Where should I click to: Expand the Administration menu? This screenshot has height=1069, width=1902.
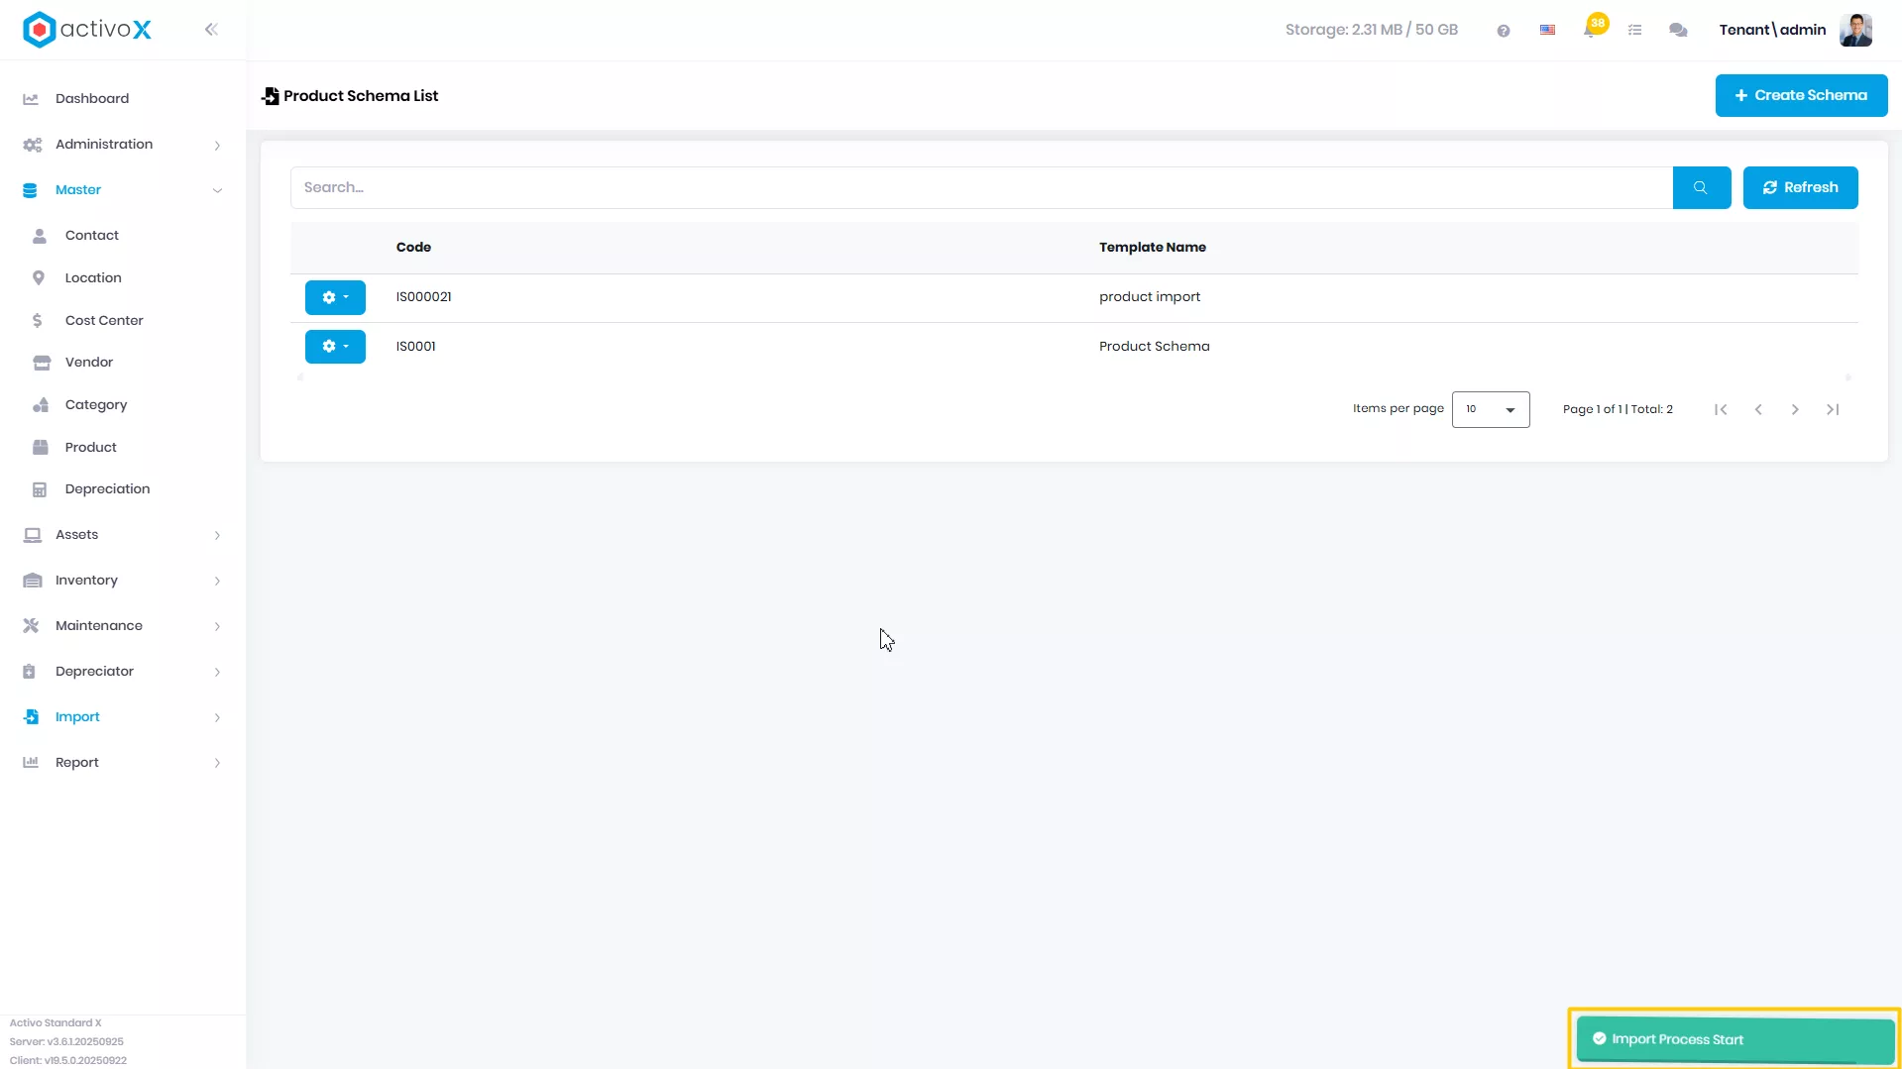pos(123,144)
